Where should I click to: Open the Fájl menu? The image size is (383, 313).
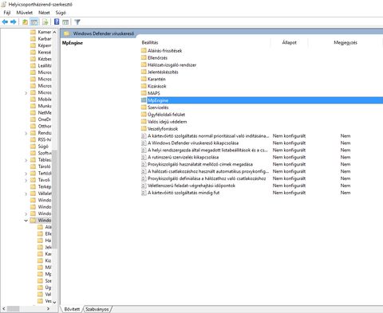point(7,13)
